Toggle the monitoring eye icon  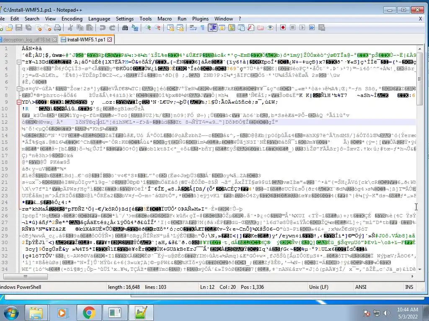pos(270,28)
